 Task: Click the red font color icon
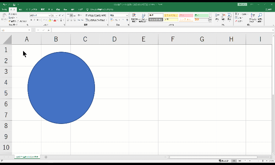click(x=54, y=20)
